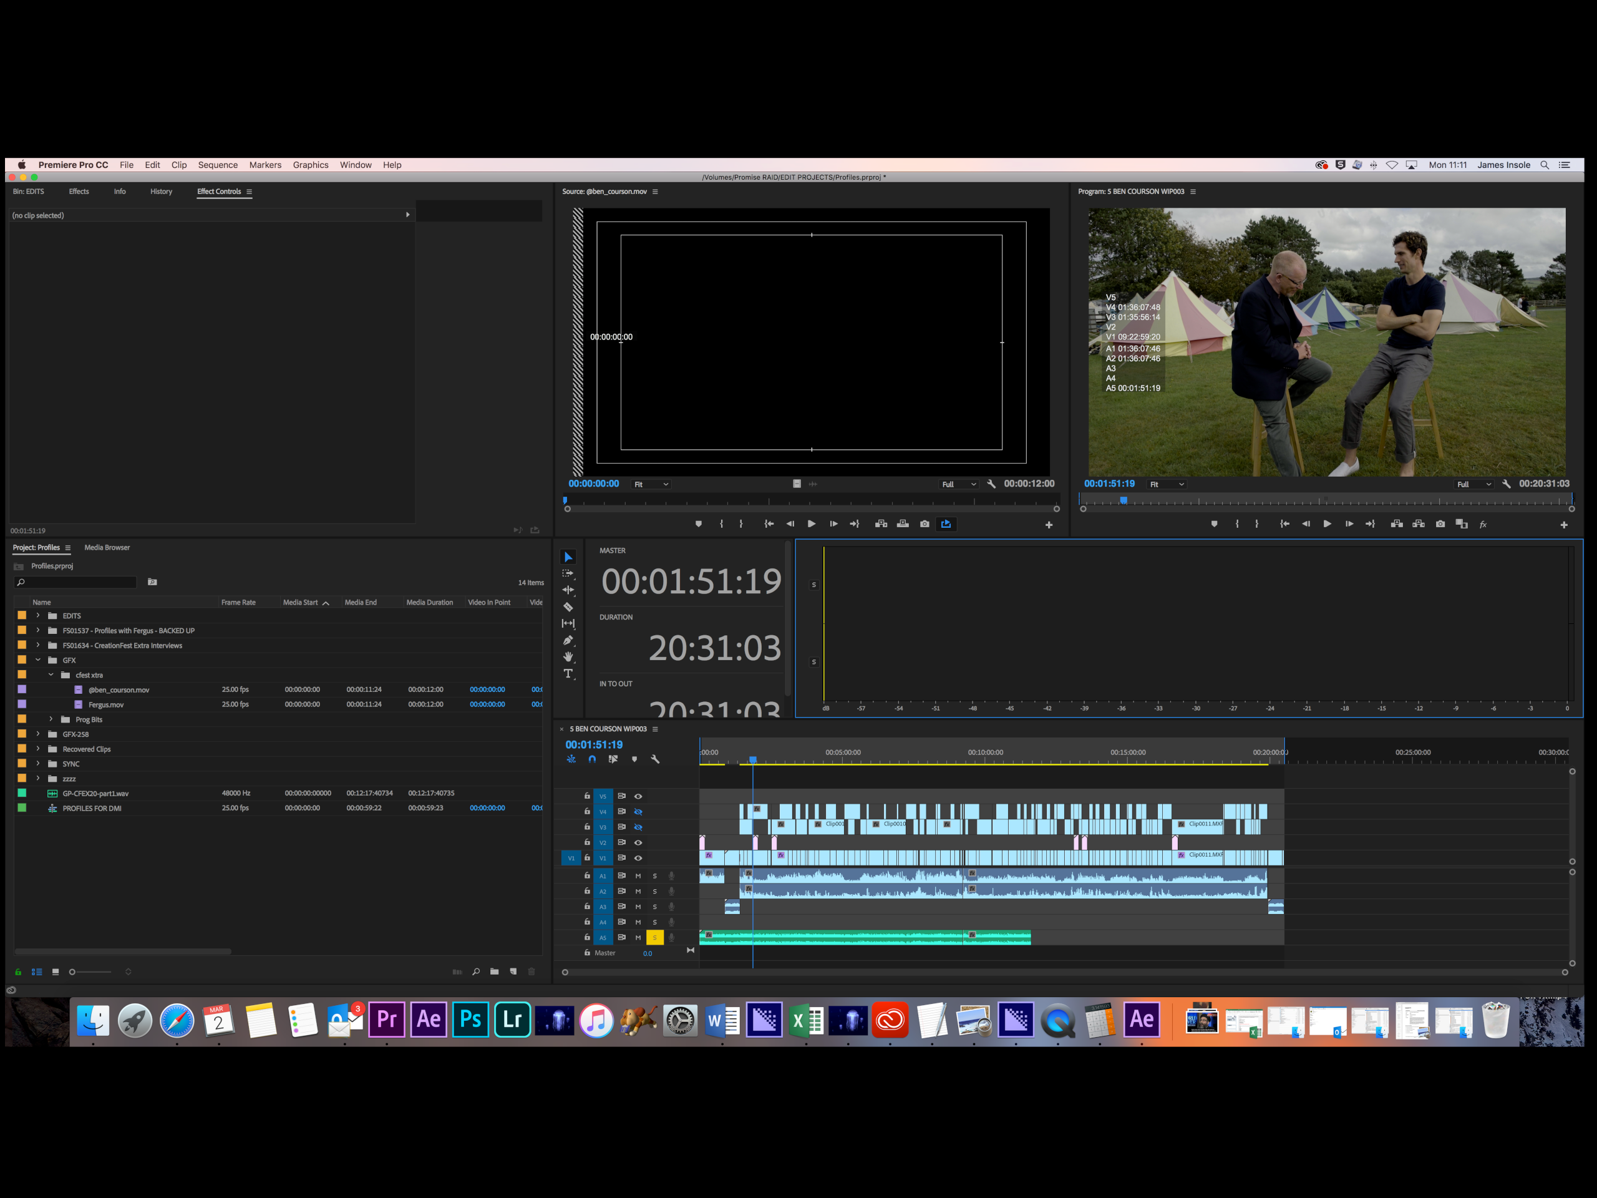This screenshot has width=1597, height=1198.
Task: Toggle V4 track output eye
Action: coord(638,812)
